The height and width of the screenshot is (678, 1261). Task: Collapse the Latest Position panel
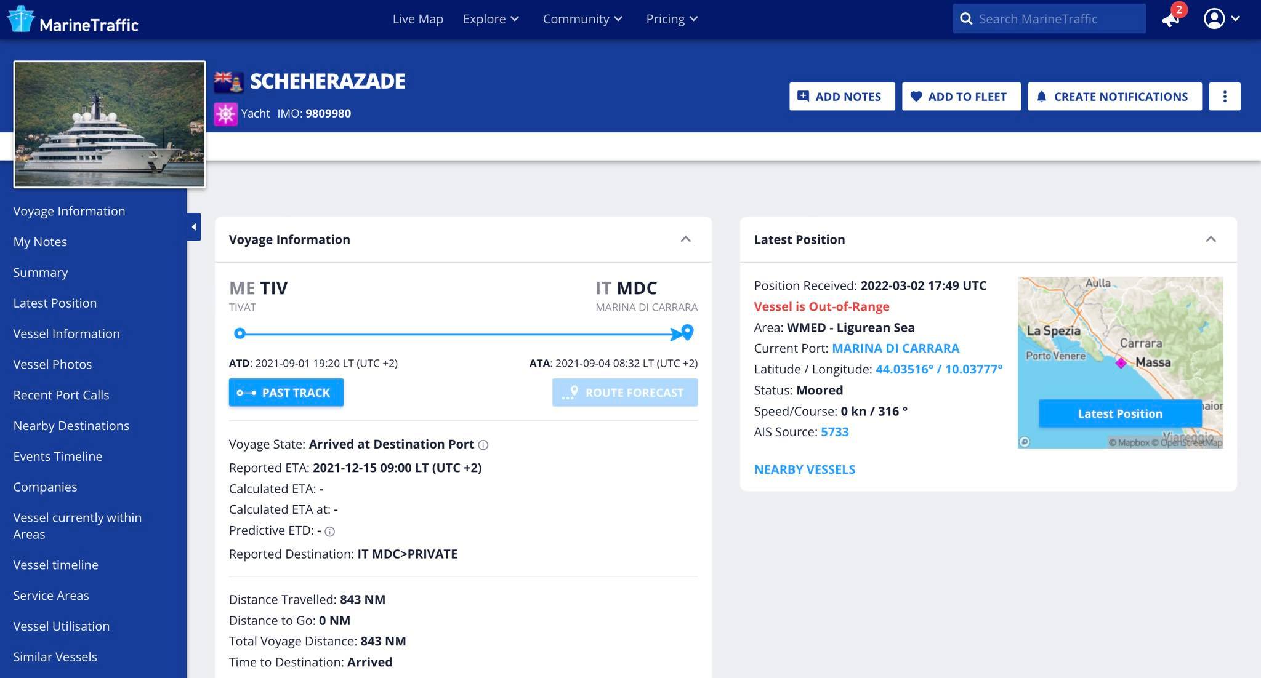pos(1211,239)
